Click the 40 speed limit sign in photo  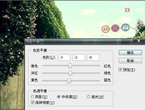tap(105, 29)
